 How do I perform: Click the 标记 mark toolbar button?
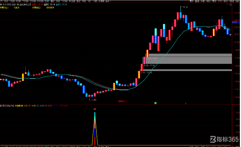226,1
